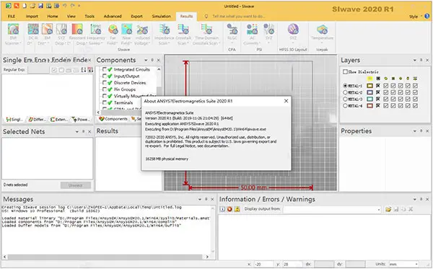Click the METAL-4 layer color swatch
Screen dimensions: 433x269
[369, 106]
